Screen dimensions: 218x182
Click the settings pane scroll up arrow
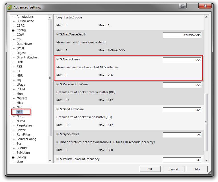pyautogui.click(x=207, y=18)
